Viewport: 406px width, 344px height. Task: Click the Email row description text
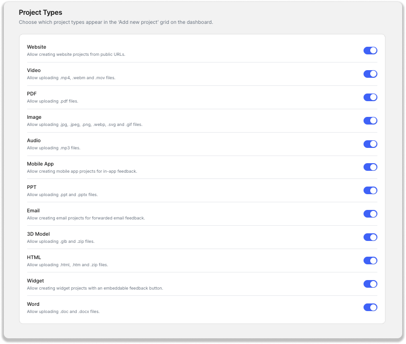point(86,218)
